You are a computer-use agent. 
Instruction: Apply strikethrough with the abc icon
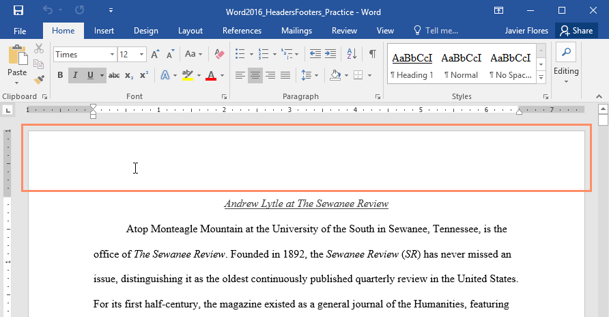pyautogui.click(x=114, y=75)
